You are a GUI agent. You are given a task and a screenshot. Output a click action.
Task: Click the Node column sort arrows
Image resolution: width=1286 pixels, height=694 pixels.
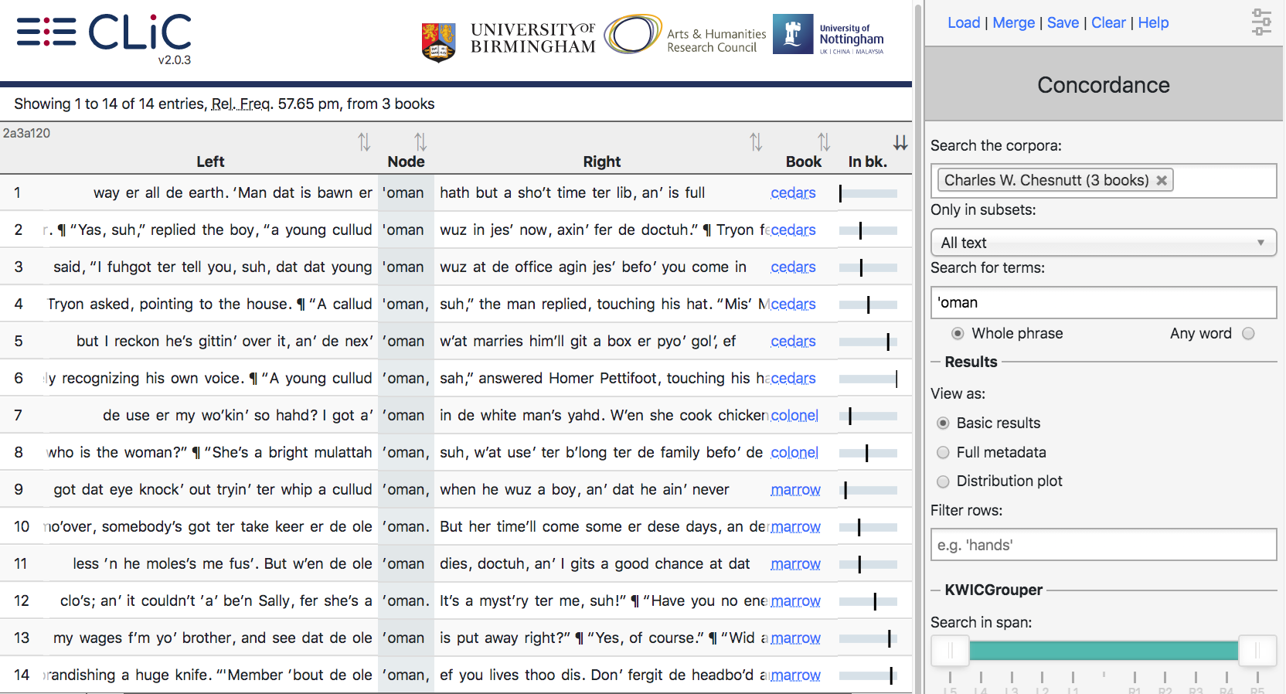pyautogui.click(x=420, y=142)
